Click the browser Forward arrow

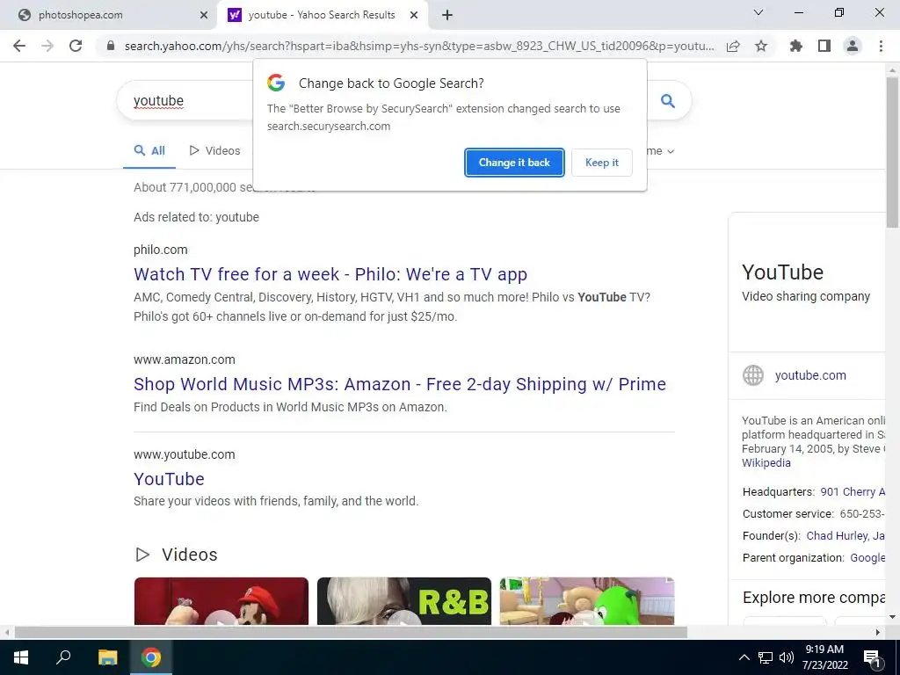[x=47, y=46]
